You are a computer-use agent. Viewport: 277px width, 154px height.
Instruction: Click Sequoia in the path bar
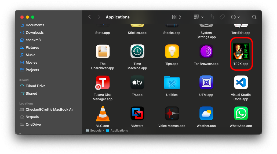(95, 130)
